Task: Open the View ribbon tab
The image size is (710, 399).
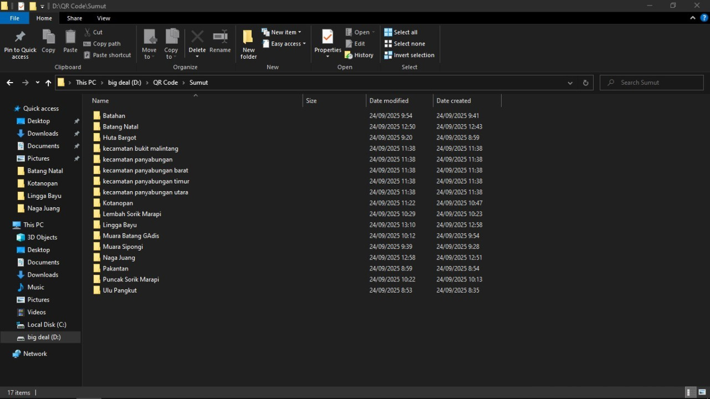Action: coord(104,18)
